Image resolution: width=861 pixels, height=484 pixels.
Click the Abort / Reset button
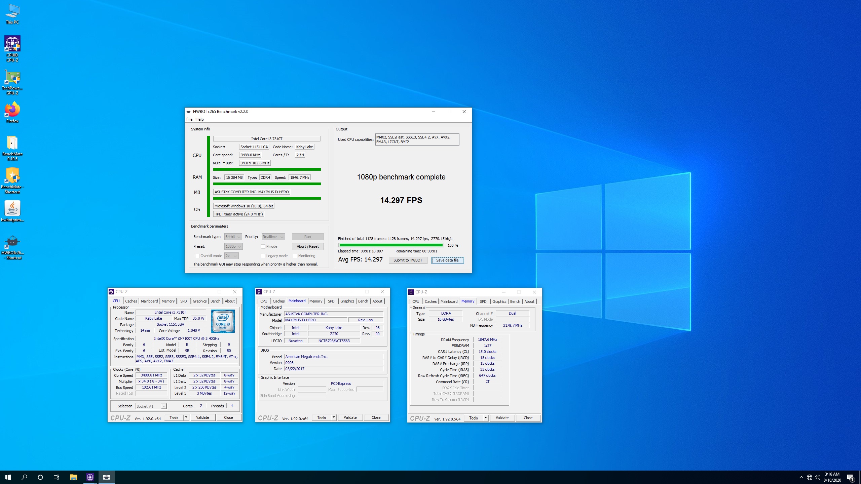[308, 246]
